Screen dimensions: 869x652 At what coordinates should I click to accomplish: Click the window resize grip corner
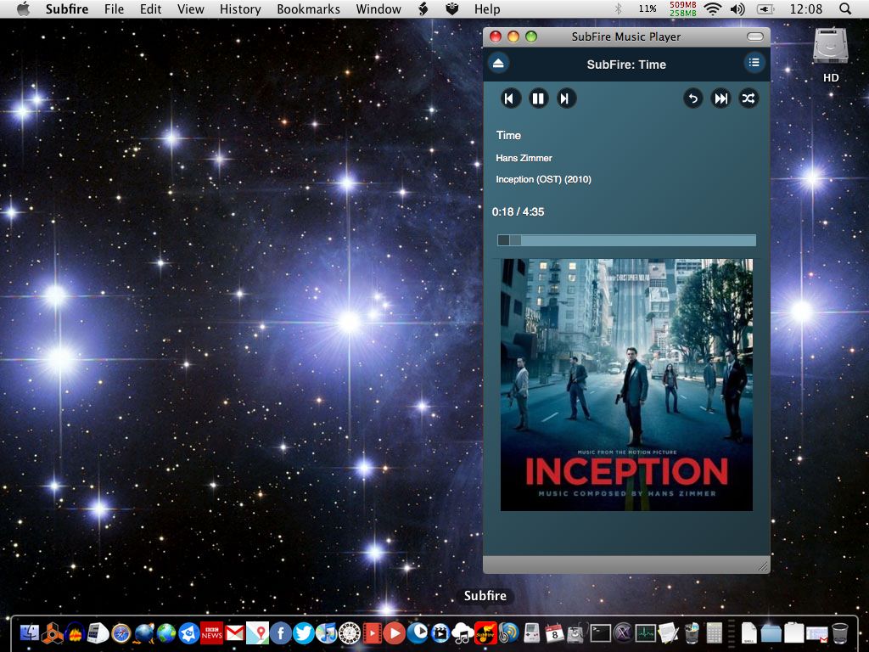[763, 566]
